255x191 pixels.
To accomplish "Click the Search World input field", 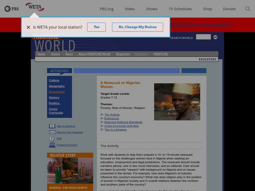I will click(203, 37).
